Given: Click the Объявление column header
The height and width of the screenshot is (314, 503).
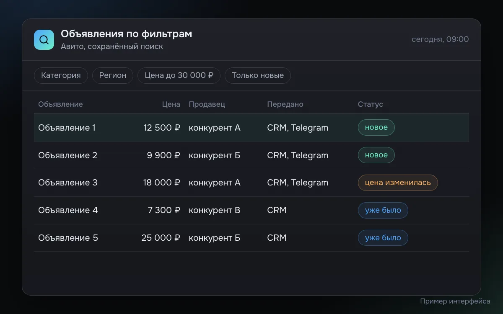Looking at the screenshot, I should 60,104.
